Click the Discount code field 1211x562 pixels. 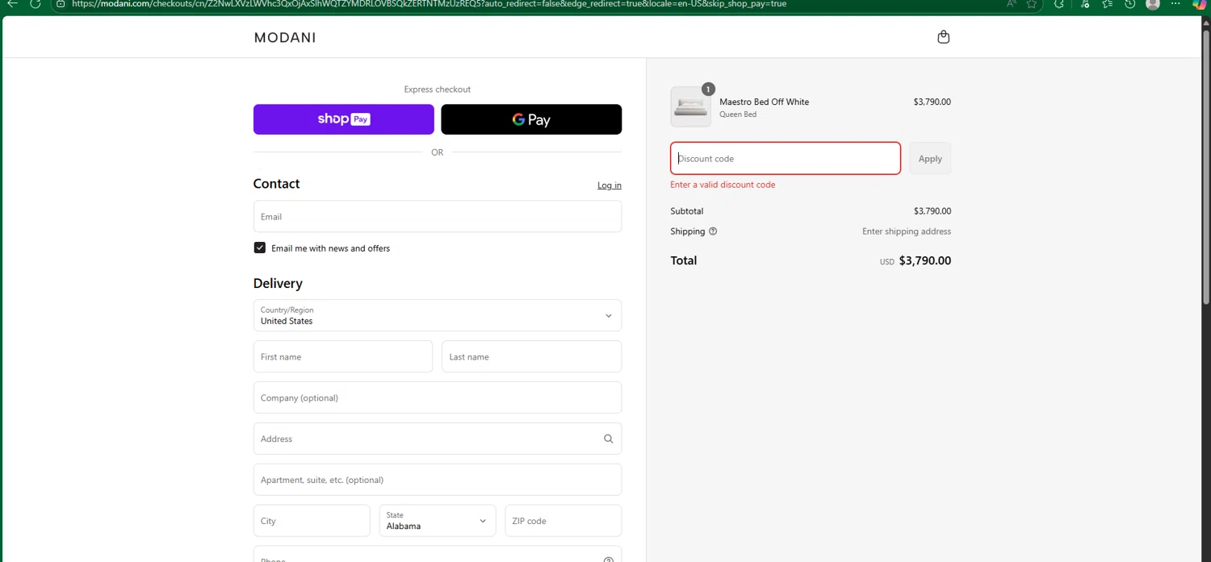(x=786, y=158)
